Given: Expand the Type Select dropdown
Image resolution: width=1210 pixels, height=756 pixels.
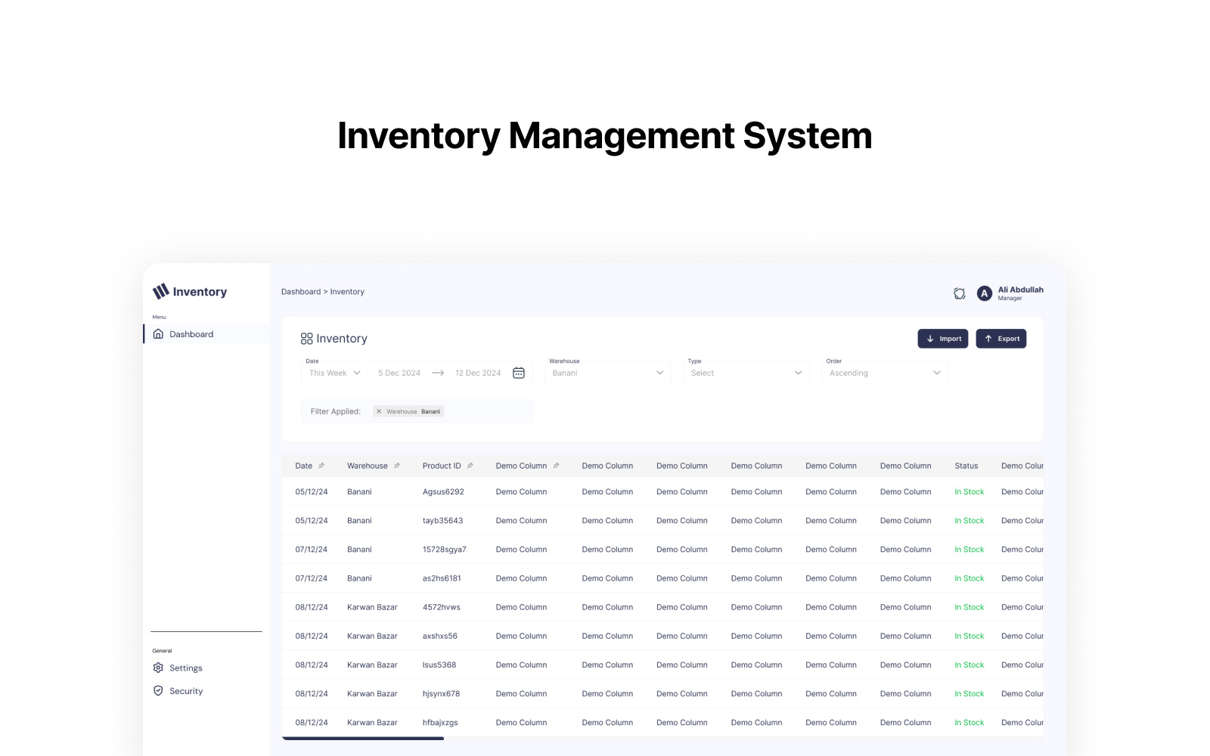Looking at the screenshot, I should pyautogui.click(x=746, y=372).
